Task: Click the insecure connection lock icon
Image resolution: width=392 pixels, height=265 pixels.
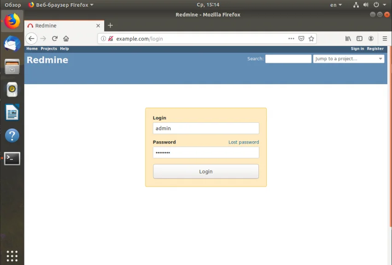Action: [x=111, y=39]
